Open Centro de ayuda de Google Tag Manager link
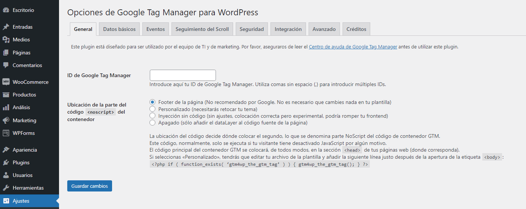Viewport: 526px width, 209px height. 353,47
